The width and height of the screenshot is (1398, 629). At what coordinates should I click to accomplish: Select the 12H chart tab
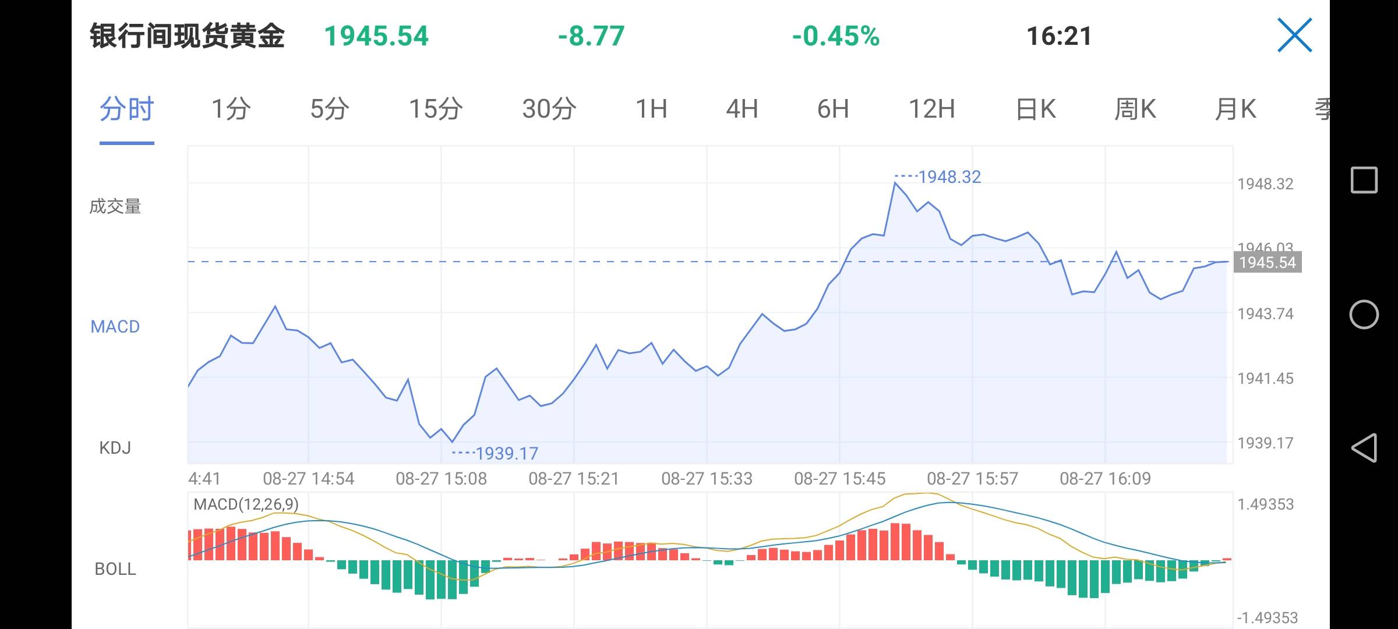pyautogui.click(x=932, y=109)
